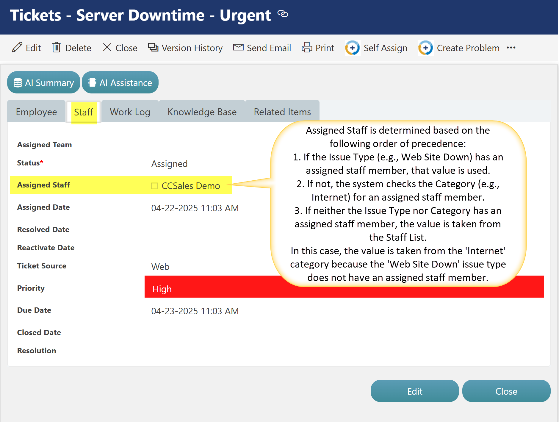Click the trash can Delete icon
559x422 pixels.
(56, 48)
